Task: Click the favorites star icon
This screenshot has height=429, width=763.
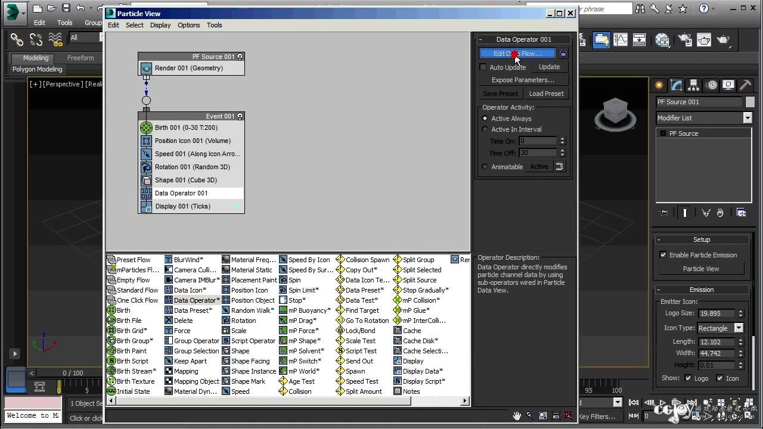Action: tap(683, 8)
